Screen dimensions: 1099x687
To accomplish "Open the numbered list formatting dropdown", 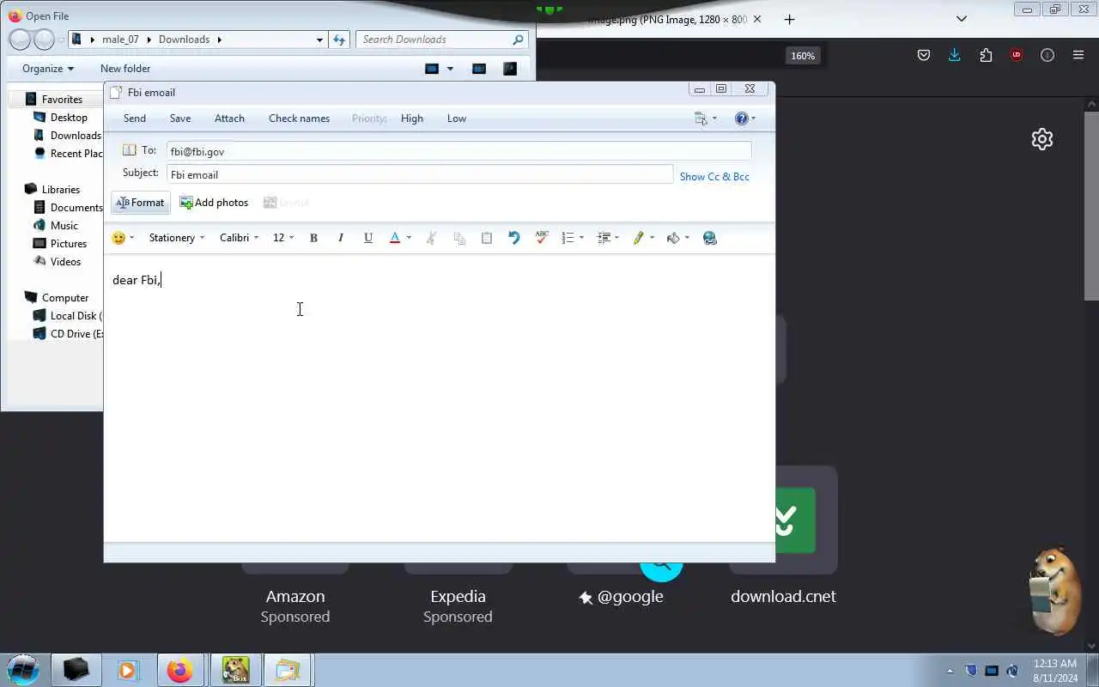I will pyautogui.click(x=573, y=238).
